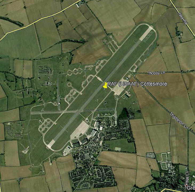Click the yellow pushpin placemark
This screenshot has height=192, width=195.
(x=105, y=85)
